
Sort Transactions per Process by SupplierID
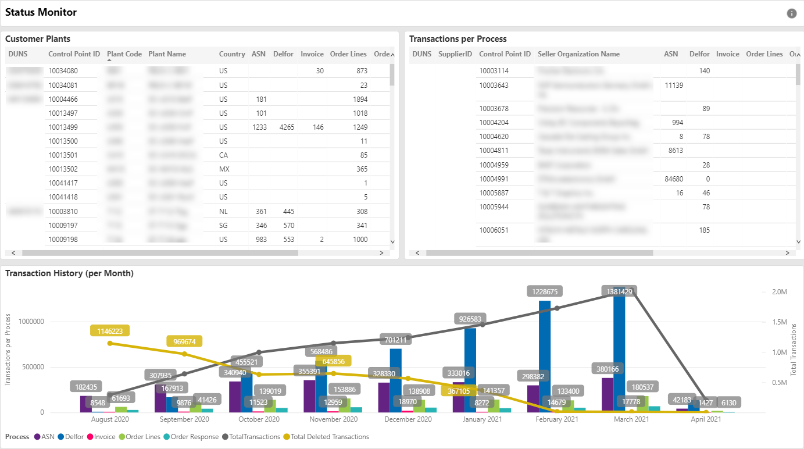[455, 54]
